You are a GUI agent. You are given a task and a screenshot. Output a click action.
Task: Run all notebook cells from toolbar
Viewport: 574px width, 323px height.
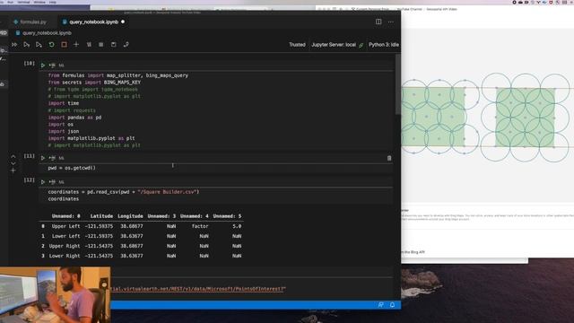coord(14,45)
